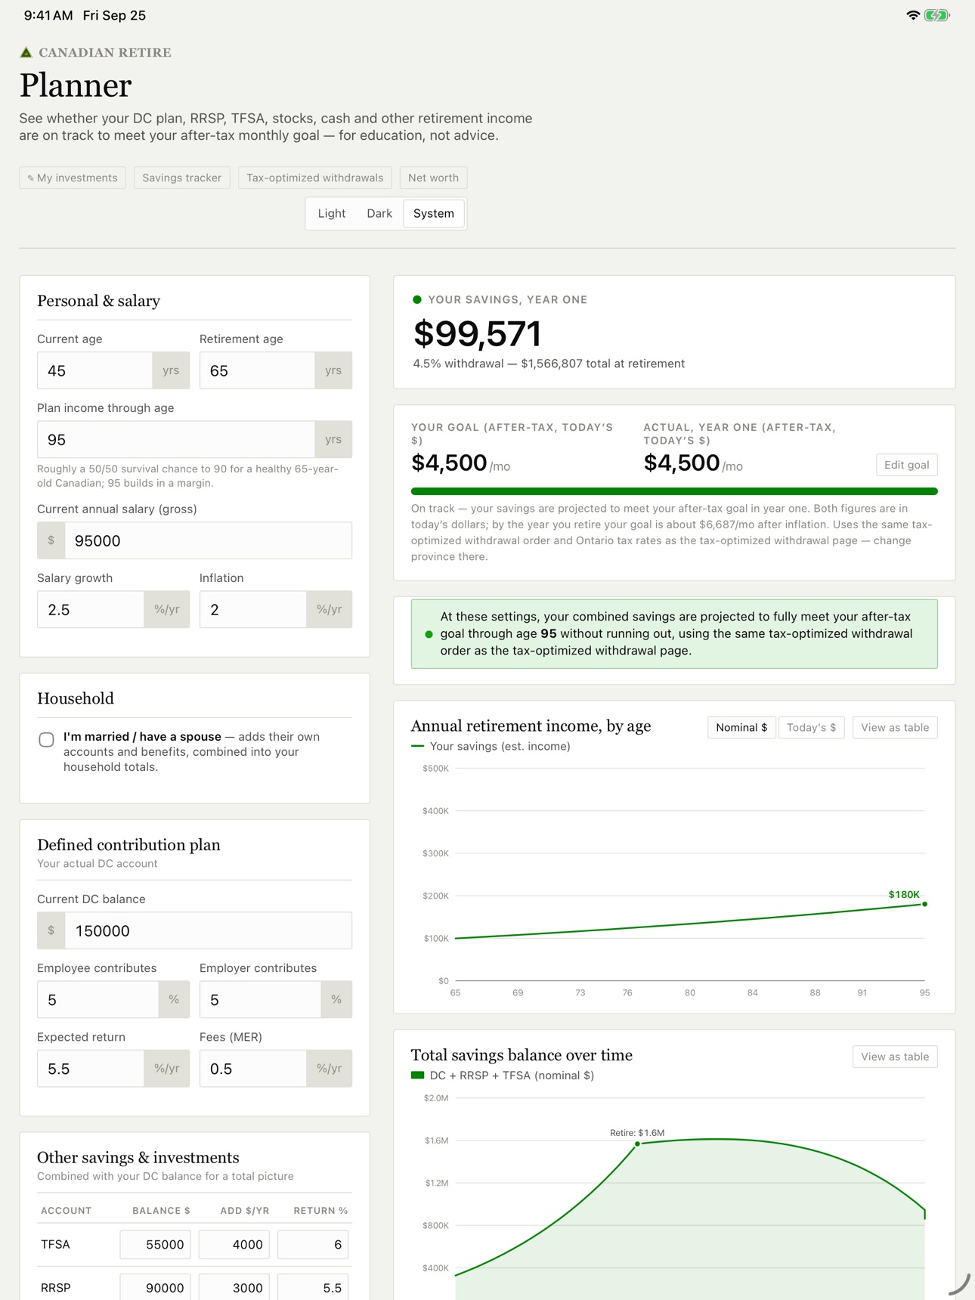Edit RRSP annual addition amount
This screenshot has height=1300, width=975.
234,1287
